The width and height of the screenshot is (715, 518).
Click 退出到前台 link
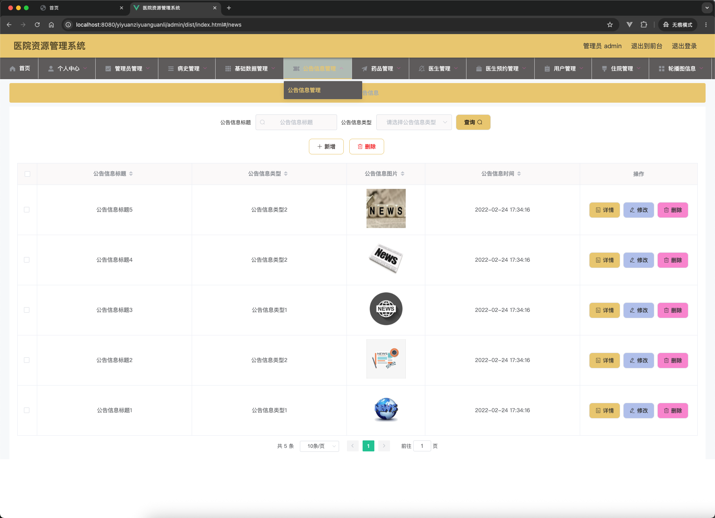click(x=646, y=46)
